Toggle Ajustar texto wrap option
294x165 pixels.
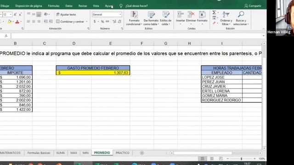point(66,14)
